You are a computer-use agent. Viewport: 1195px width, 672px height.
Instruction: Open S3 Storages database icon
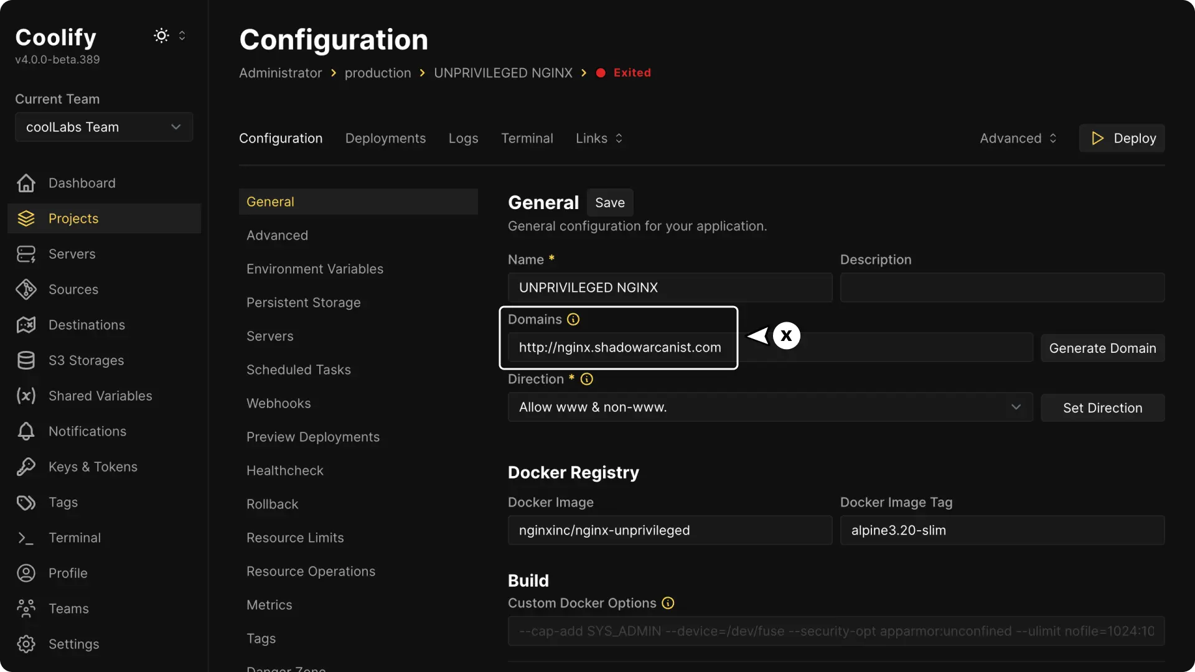pos(26,360)
